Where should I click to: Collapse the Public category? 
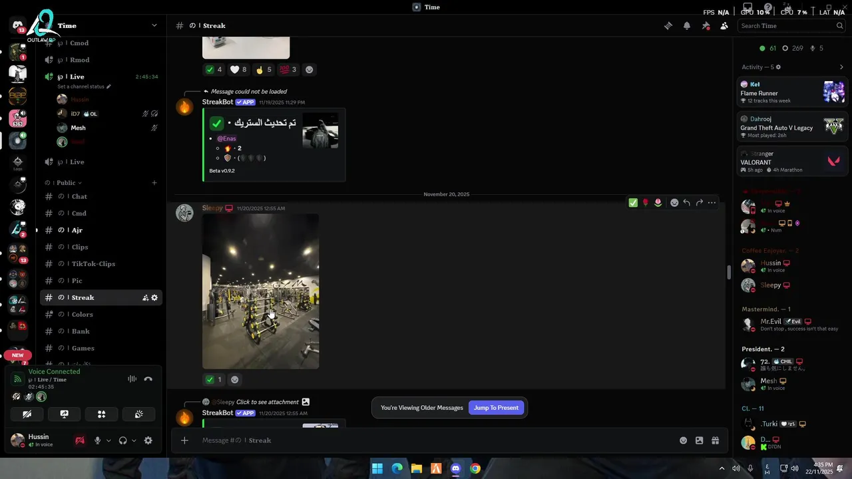pos(63,182)
